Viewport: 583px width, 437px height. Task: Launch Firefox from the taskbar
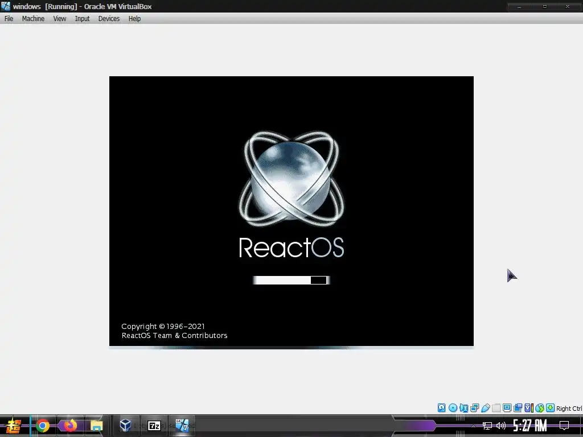[70, 426]
